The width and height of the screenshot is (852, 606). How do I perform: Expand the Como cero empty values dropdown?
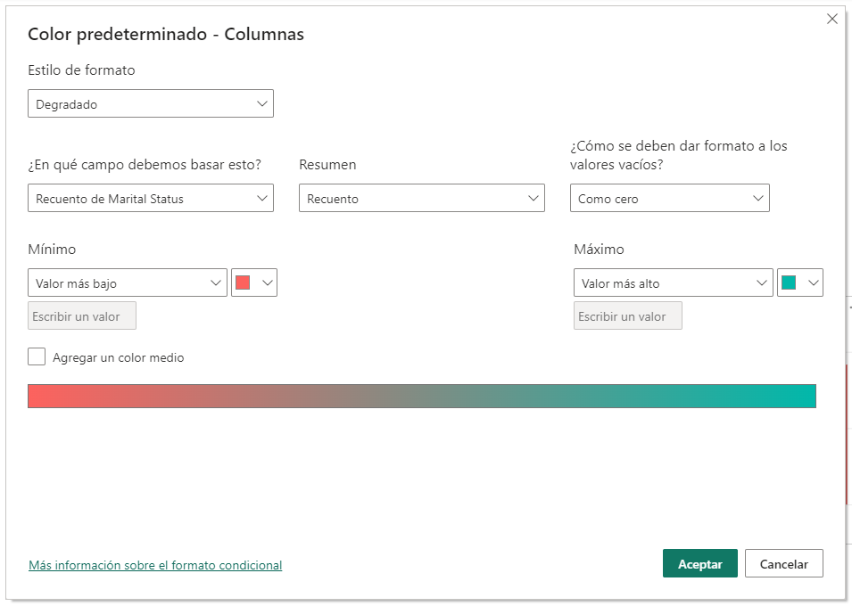coord(669,199)
